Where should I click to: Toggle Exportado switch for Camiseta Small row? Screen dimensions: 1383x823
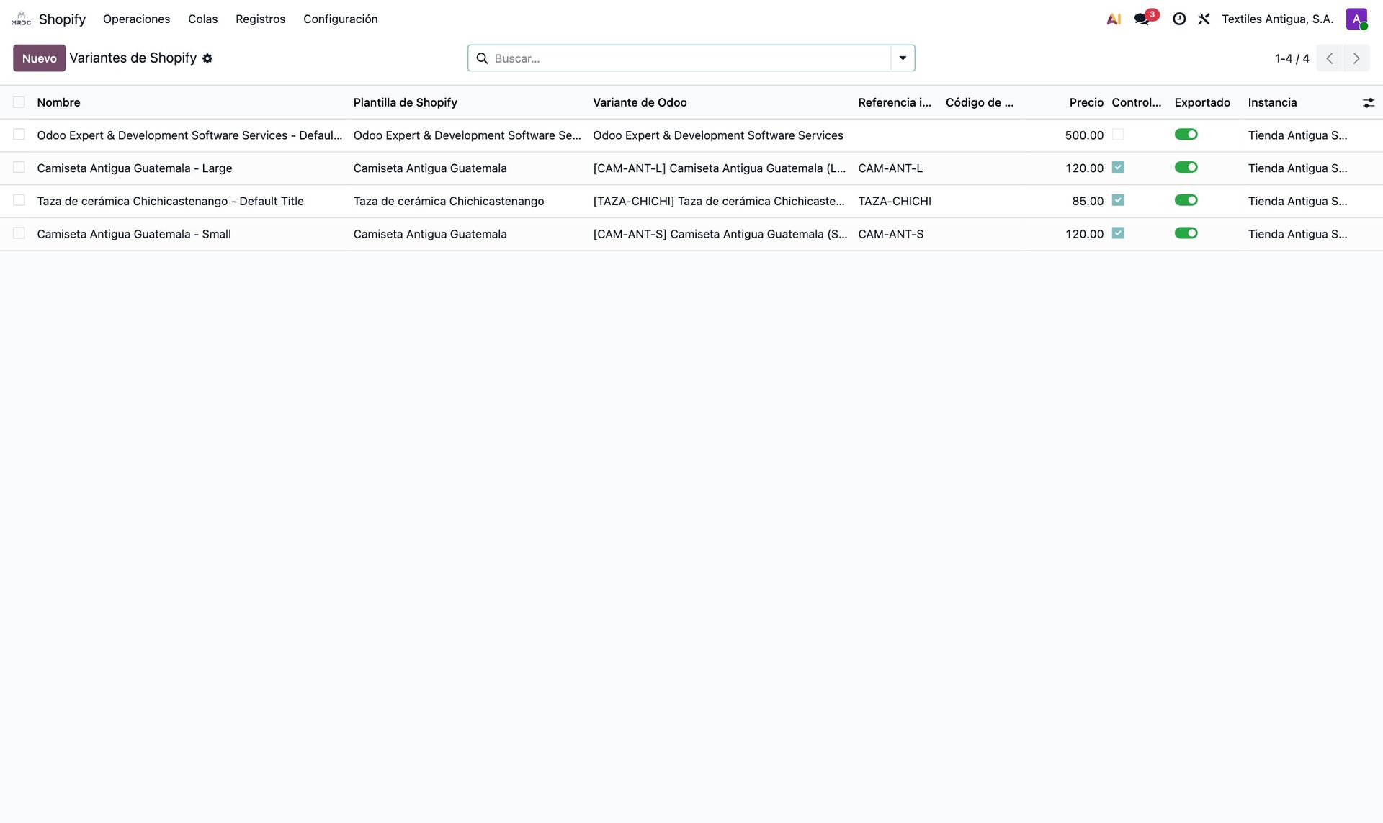click(1186, 233)
